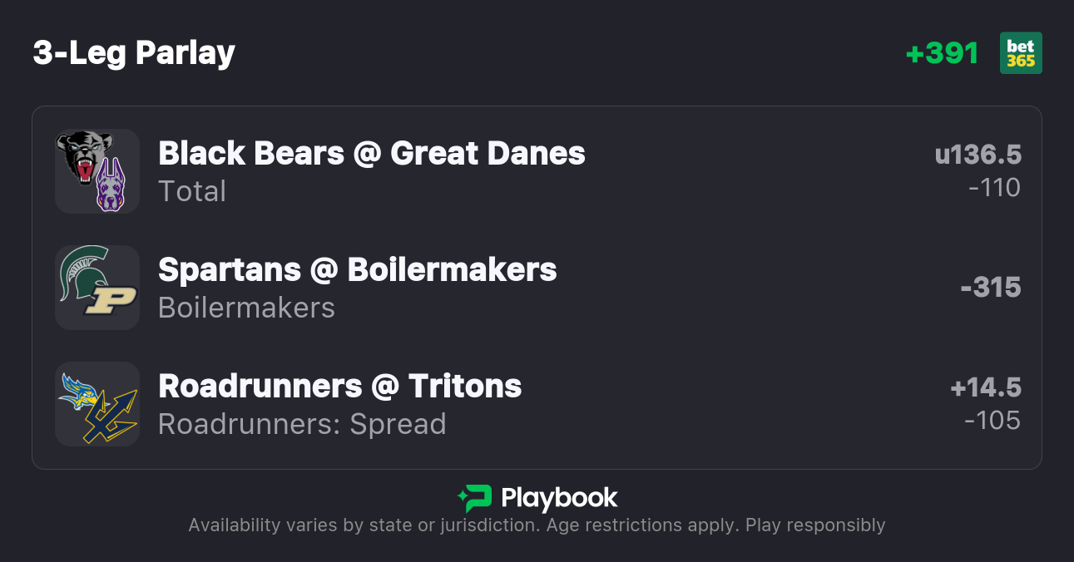
Task: Click the -315 Boilermakers moneyline odds
Action: 990,288
